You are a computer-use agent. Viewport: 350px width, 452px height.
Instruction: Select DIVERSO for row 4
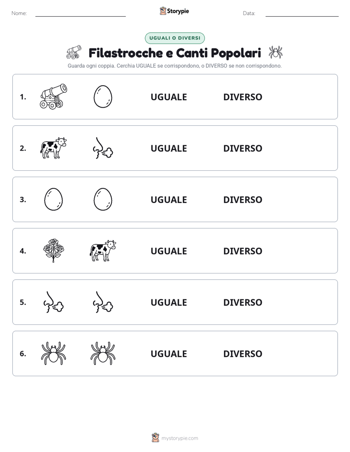coord(243,251)
